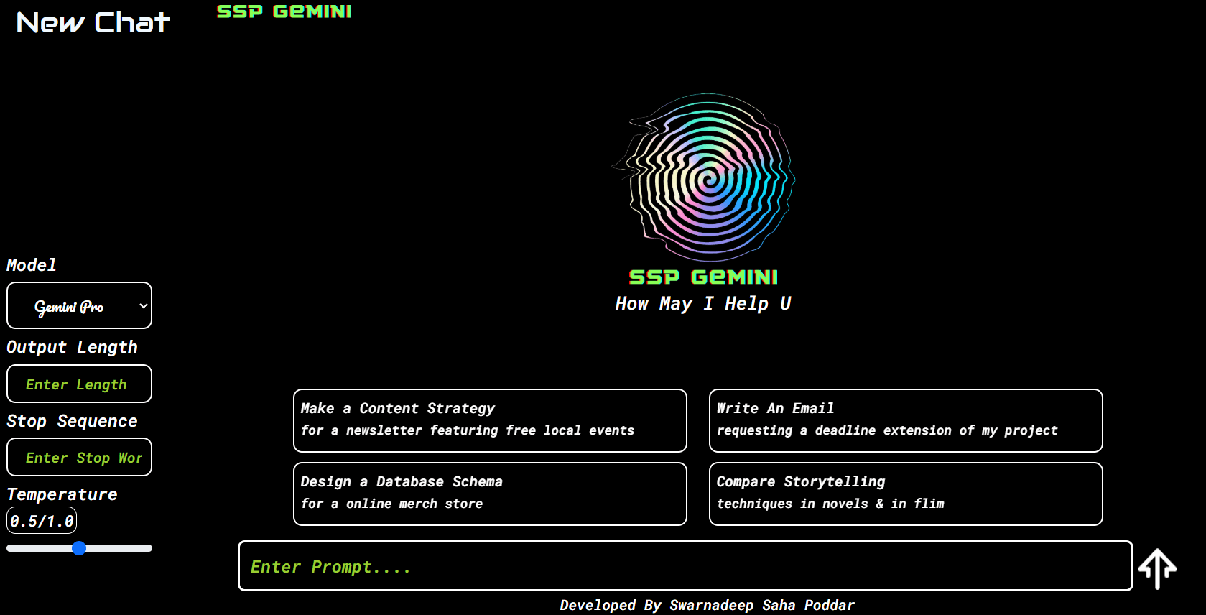This screenshot has width=1206, height=615.
Task: Focus the Enter Stop Word field
Action: [x=79, y=457]
